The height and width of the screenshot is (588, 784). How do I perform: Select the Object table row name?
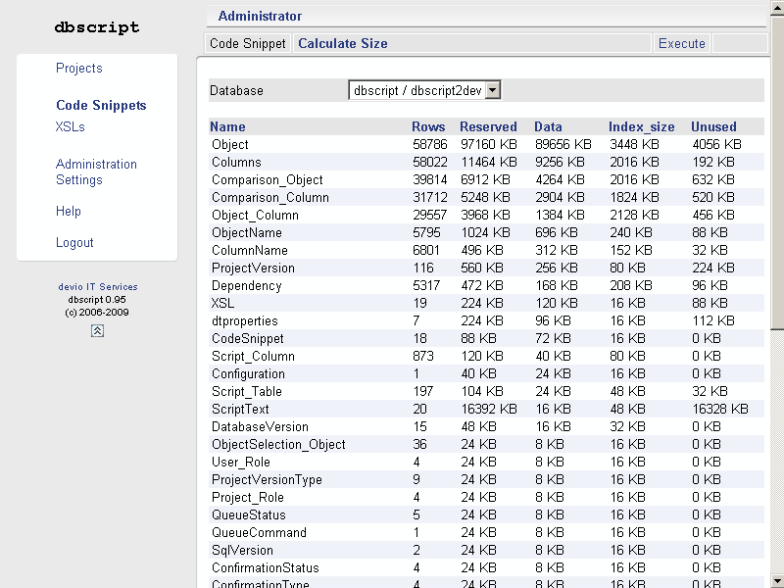tap(230, 144)
